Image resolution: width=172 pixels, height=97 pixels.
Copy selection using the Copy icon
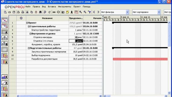[x=32, y=12]
